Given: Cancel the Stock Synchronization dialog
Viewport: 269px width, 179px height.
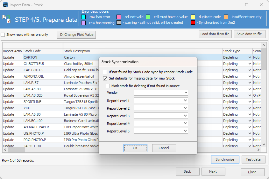Looking at the screenshot, I should tap(164, 148).
